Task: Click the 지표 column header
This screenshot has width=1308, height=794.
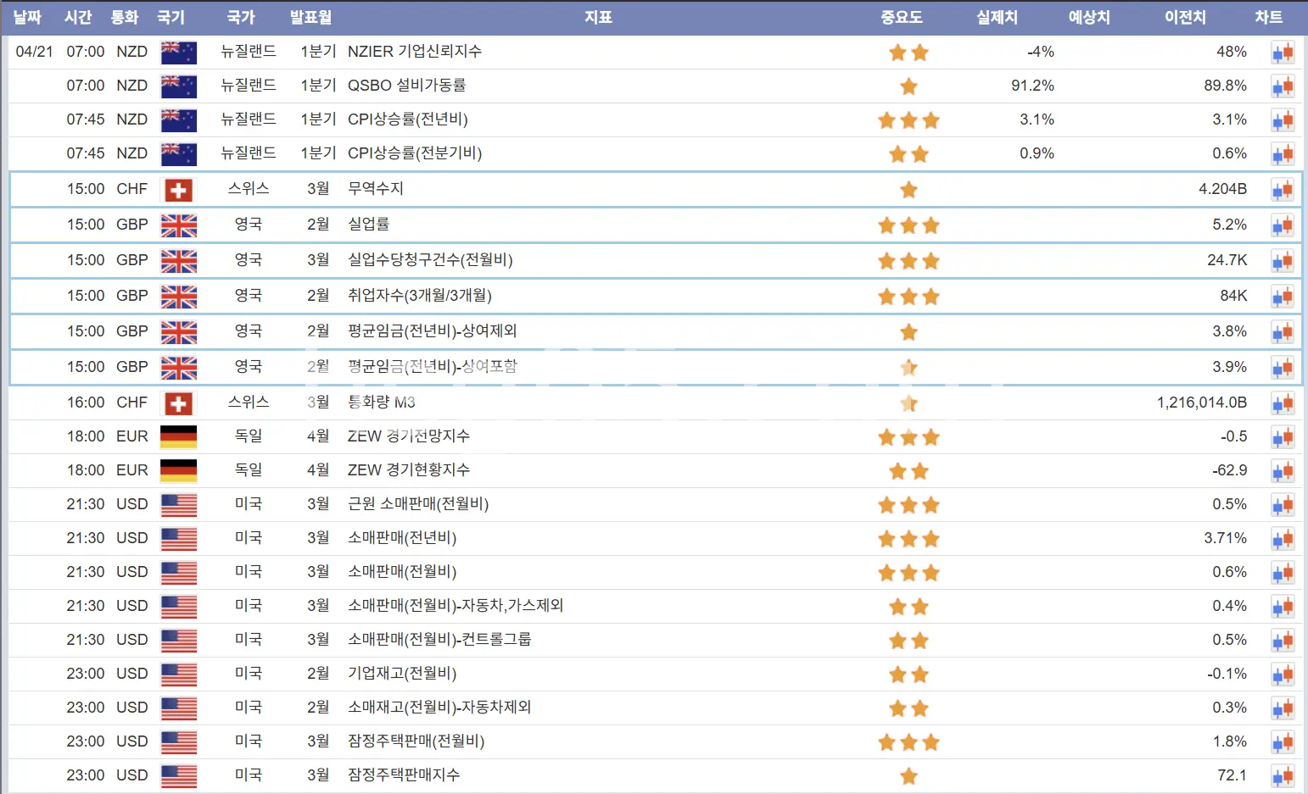Action: coord(598,17)
